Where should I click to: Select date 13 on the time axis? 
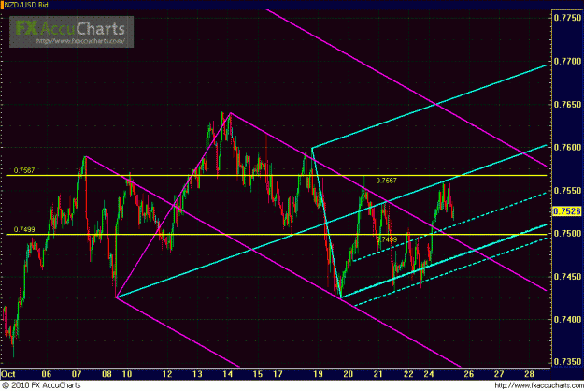pos(197,374)
